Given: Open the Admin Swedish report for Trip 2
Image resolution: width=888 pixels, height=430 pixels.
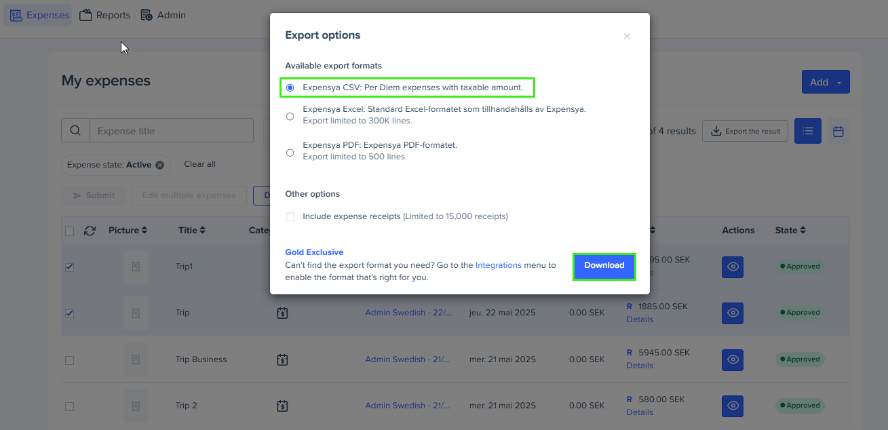Looking at the screenshot, I should tap(408, 406).
